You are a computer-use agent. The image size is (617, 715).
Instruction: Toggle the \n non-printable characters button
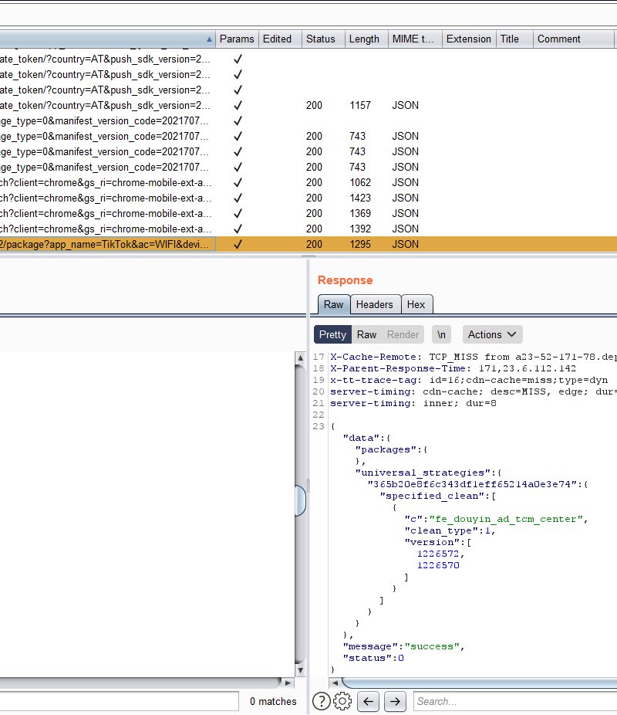coord(442,334)
